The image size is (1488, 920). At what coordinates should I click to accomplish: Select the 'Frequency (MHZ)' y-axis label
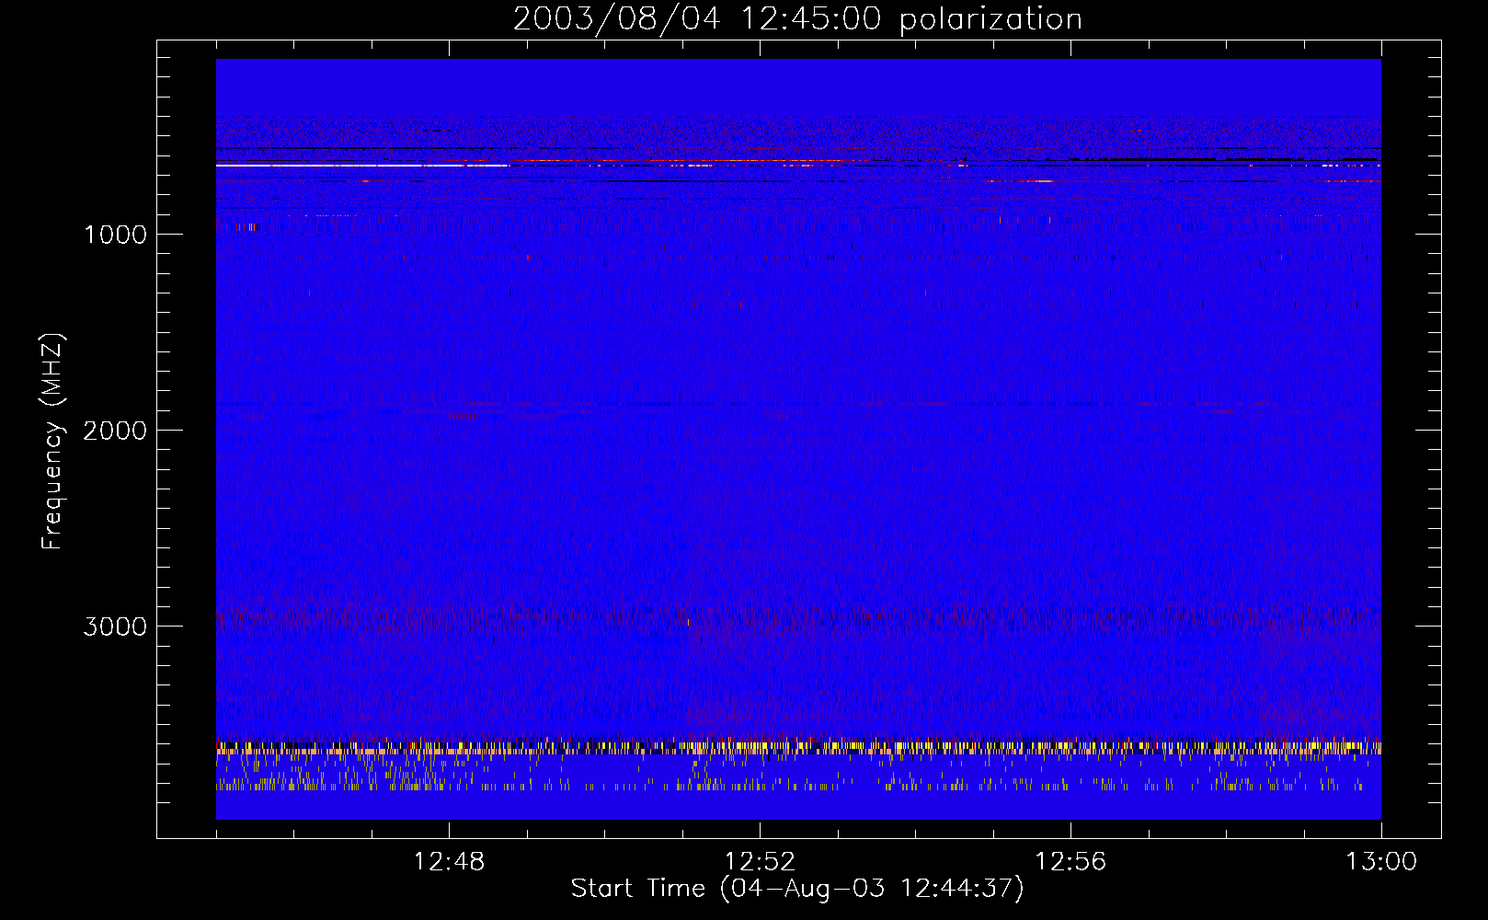[52, 442]
